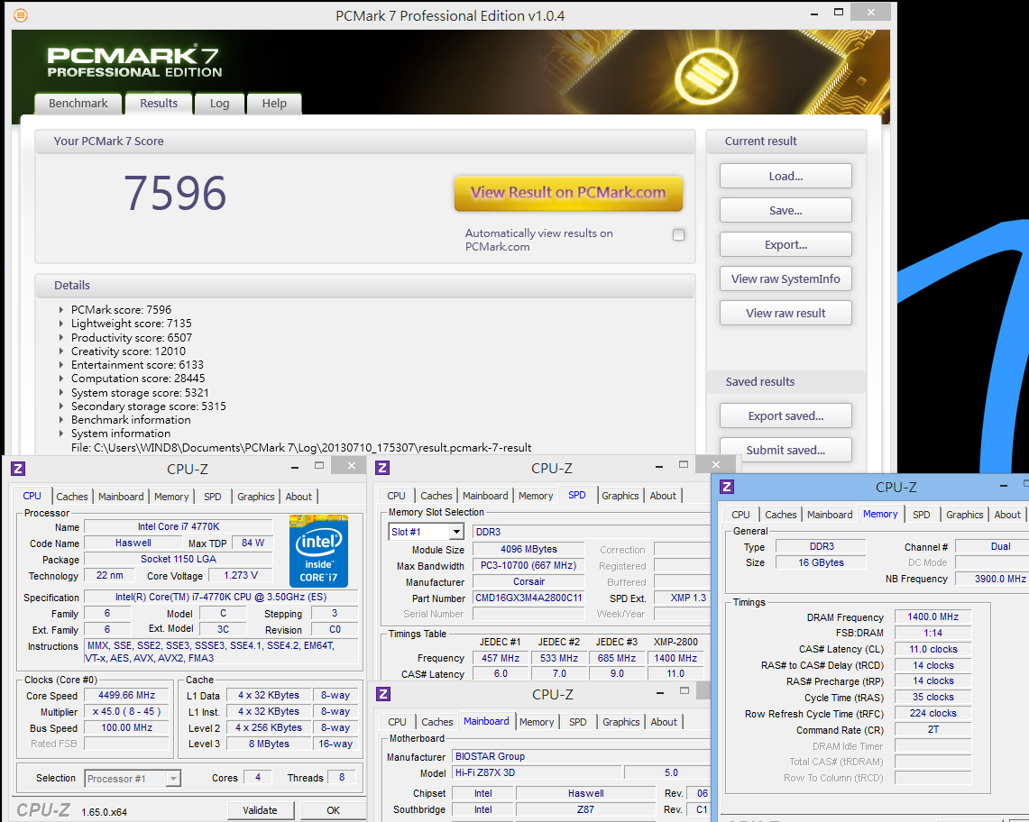Switch to the Results tab in PCMark
The width and height of the screenshot is (1029, 822).
coord(159,104)
